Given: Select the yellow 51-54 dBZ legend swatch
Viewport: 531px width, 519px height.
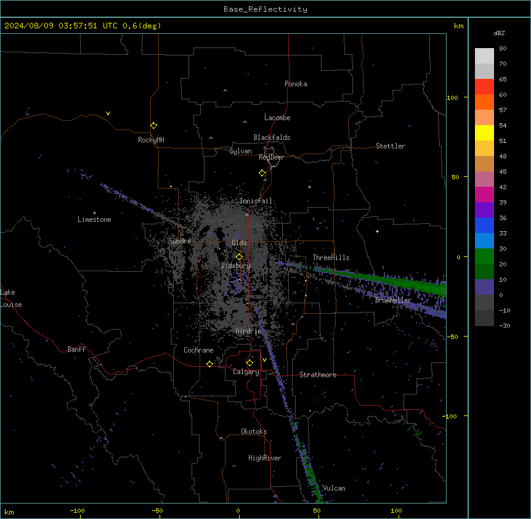Looking at the screenshot, I should click(x=484, y=133).
